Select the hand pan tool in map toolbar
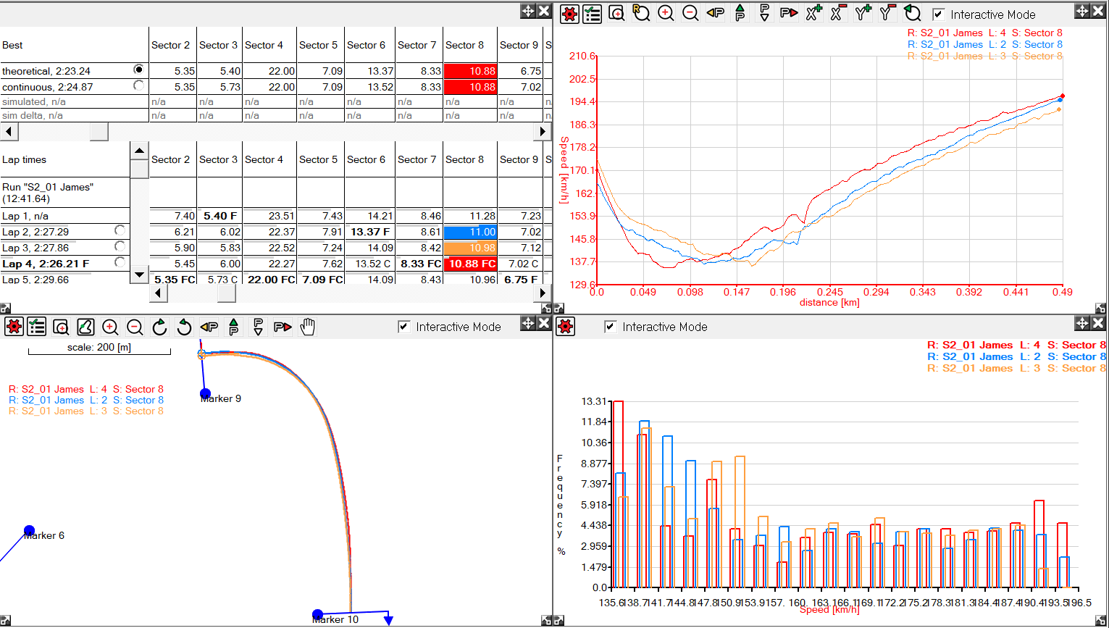Screen dimensions: 1109x628 (308, 327)
